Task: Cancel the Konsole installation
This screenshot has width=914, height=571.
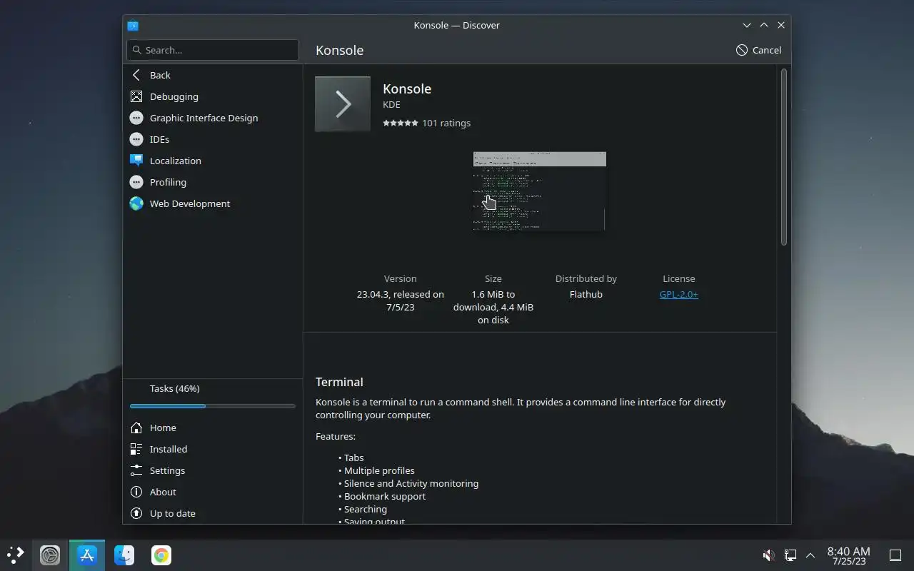Action: coord(758,50)
